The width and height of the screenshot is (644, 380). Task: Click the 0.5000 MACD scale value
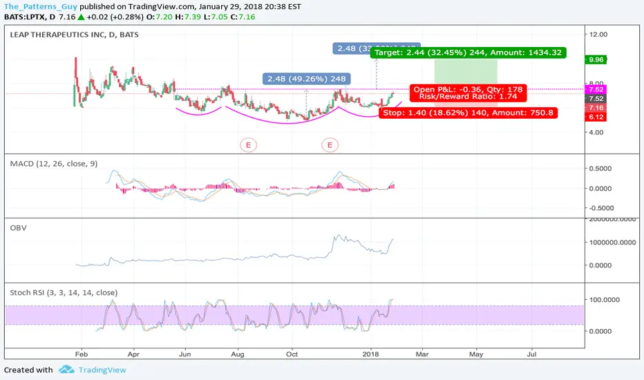click(600, 169)
